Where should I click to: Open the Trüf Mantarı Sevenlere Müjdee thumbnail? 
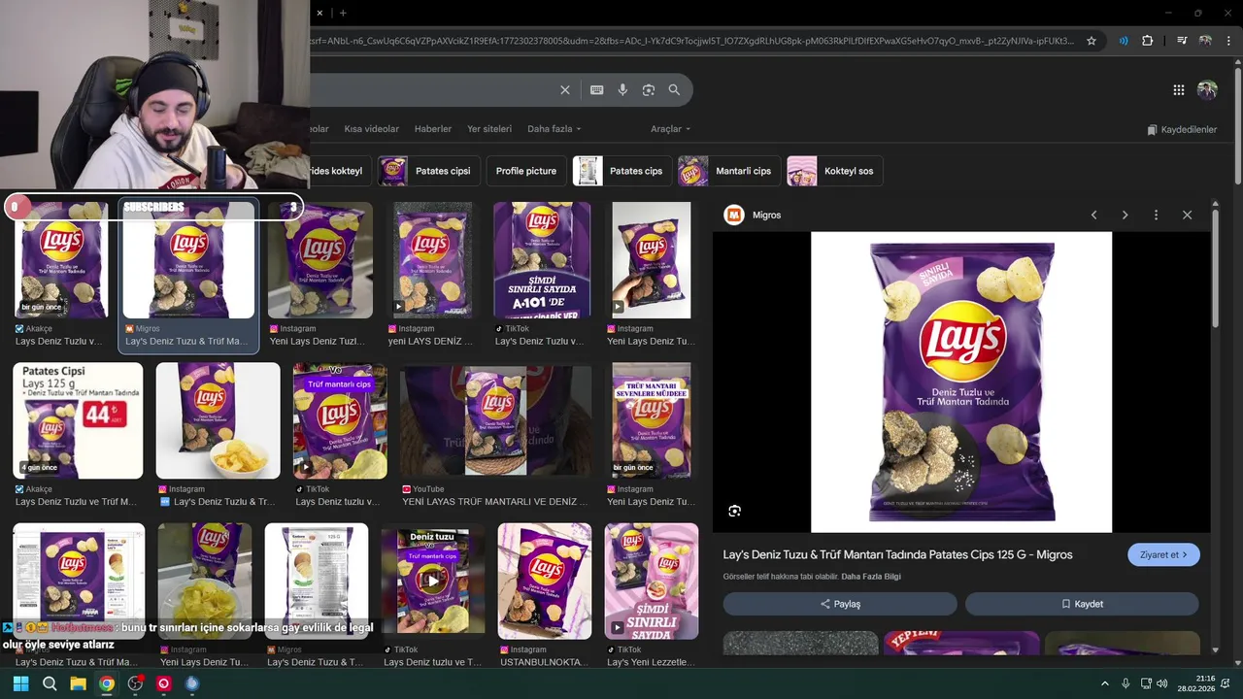pyautogui.click(x=652, y=420)
